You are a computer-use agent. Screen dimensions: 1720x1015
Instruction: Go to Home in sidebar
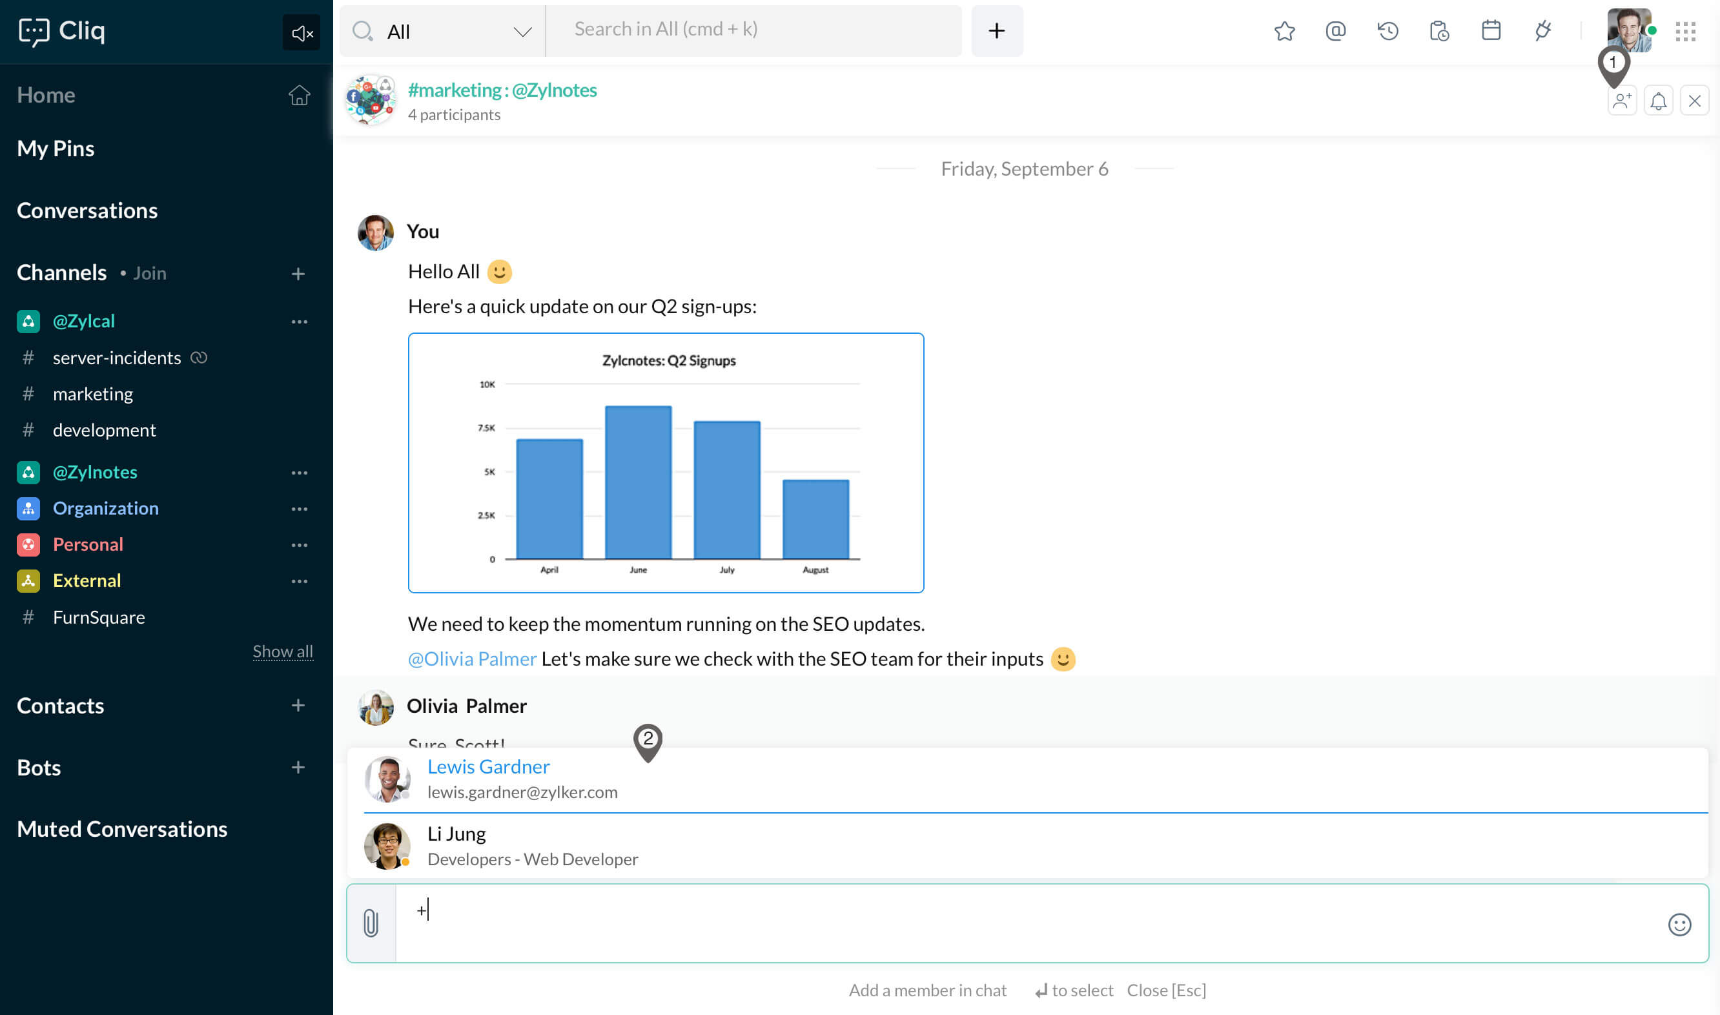(46, 94)
